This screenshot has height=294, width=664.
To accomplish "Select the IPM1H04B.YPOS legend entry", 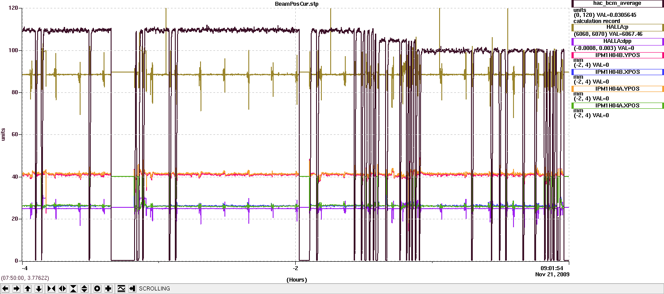I will tap(618, 55).
